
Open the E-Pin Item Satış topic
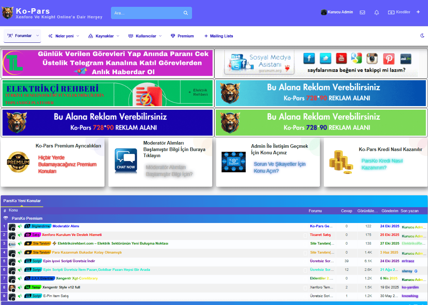(56, 296)
